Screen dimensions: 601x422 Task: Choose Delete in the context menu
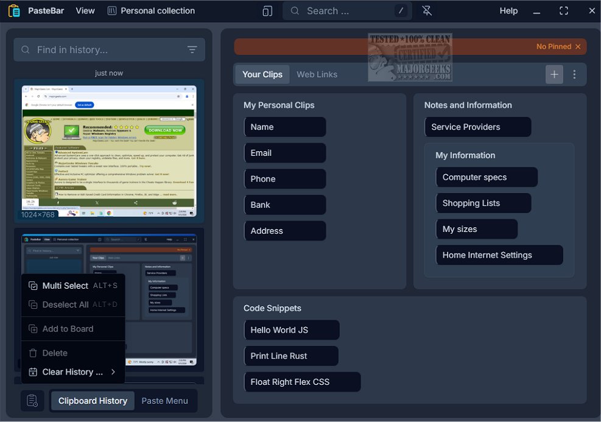(x=73, y=353)
